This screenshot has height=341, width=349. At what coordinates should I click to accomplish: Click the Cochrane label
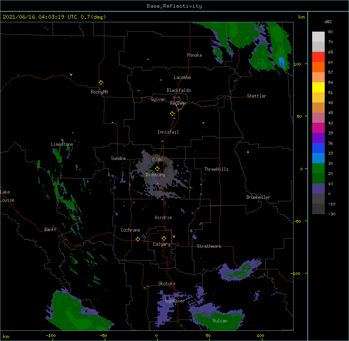point(130,230)
